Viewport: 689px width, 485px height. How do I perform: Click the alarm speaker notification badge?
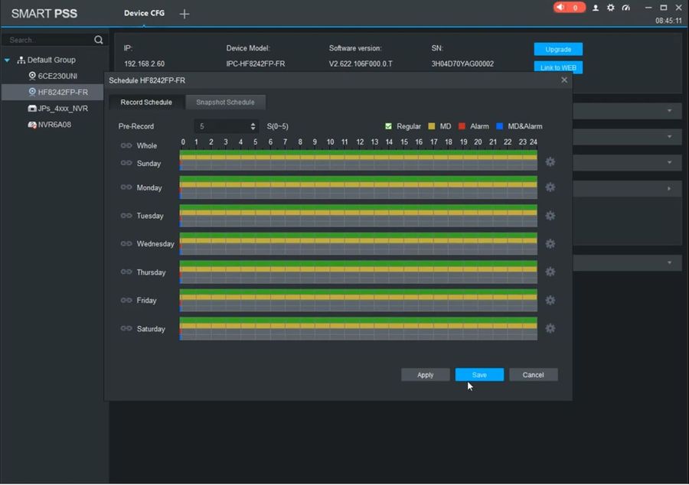569,8
